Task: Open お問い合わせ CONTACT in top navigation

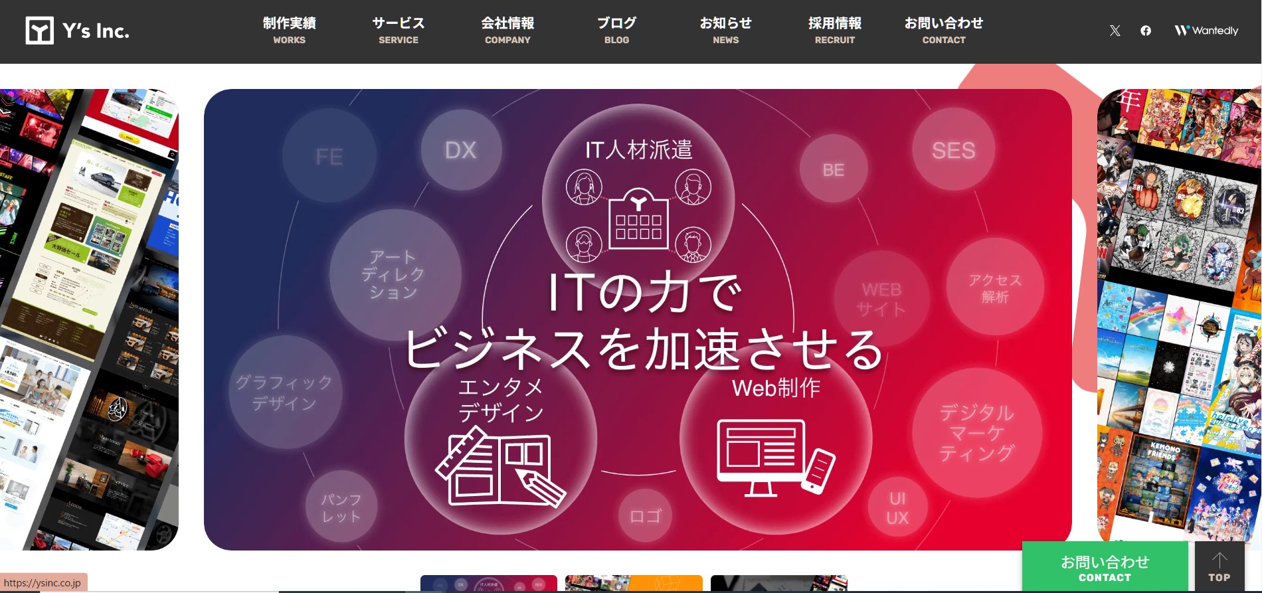Action: 943,31
